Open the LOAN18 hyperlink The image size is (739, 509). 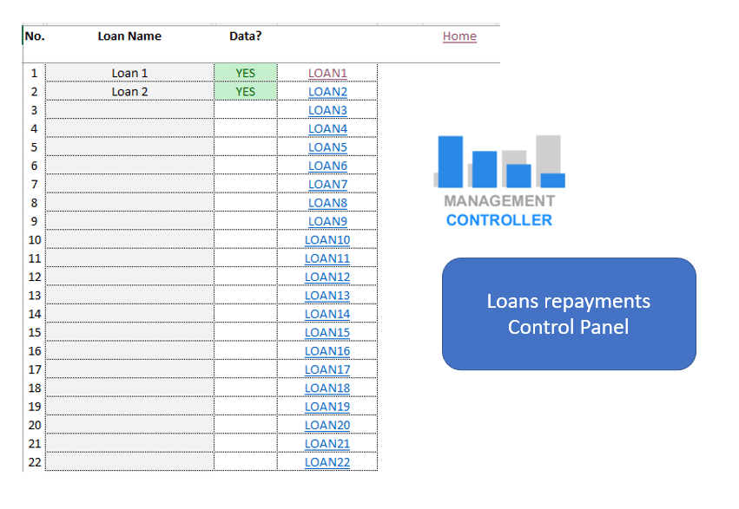click(x=327, y=388)
